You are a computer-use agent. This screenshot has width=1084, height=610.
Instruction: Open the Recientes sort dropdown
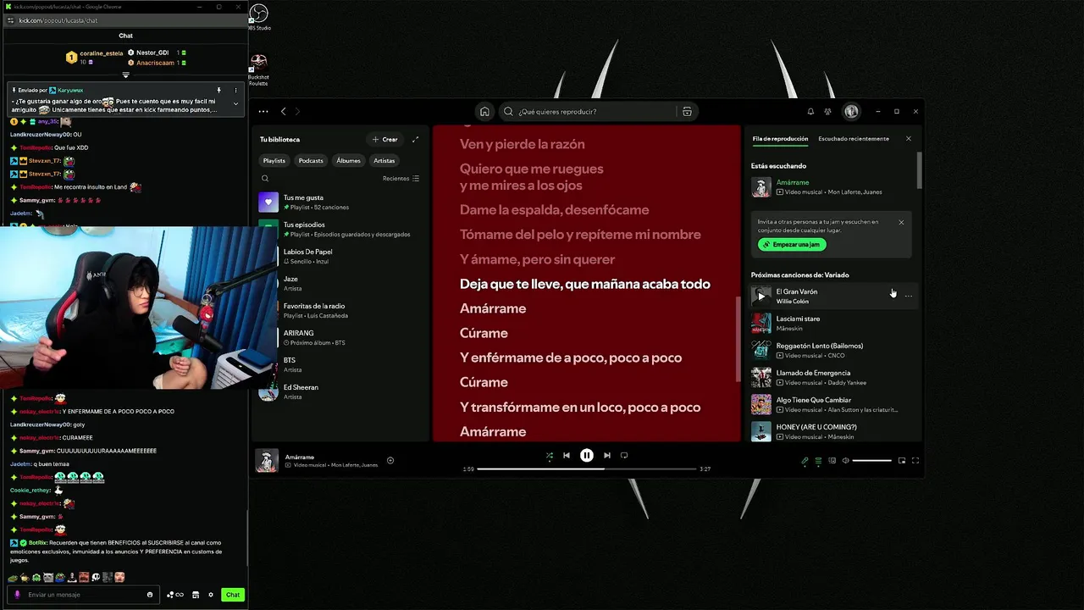[401, 179]
